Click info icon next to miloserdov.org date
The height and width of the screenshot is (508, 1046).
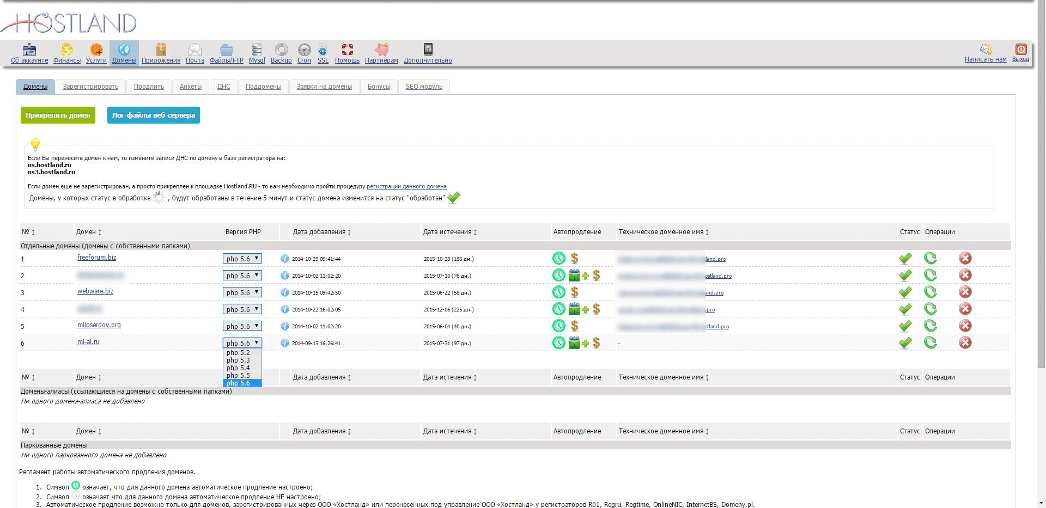tap(284, 327)
